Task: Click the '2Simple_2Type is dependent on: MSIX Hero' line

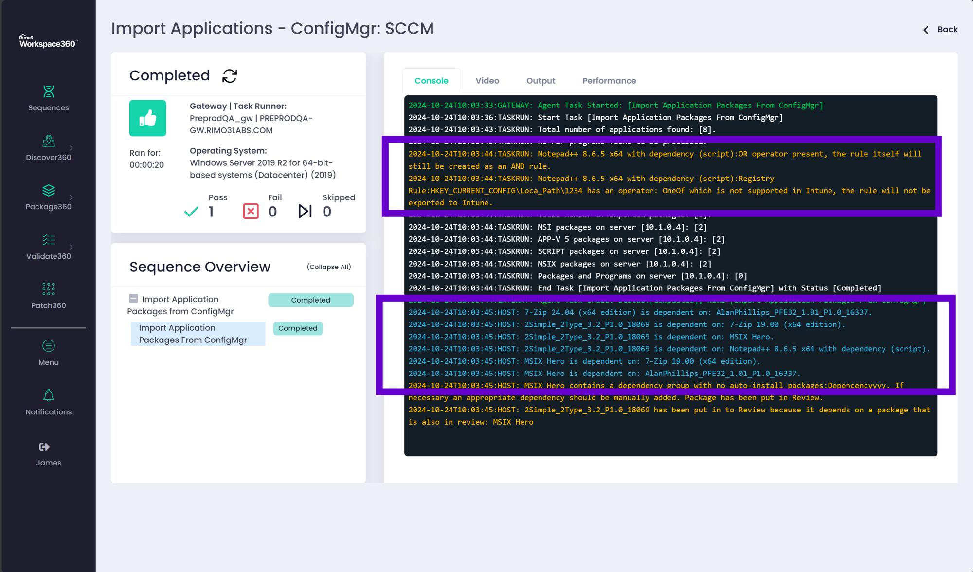Action: point(591,337)
